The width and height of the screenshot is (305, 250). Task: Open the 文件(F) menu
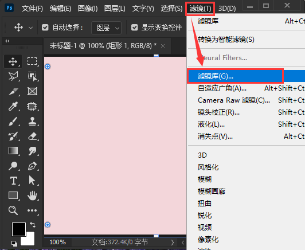point(32,9)
